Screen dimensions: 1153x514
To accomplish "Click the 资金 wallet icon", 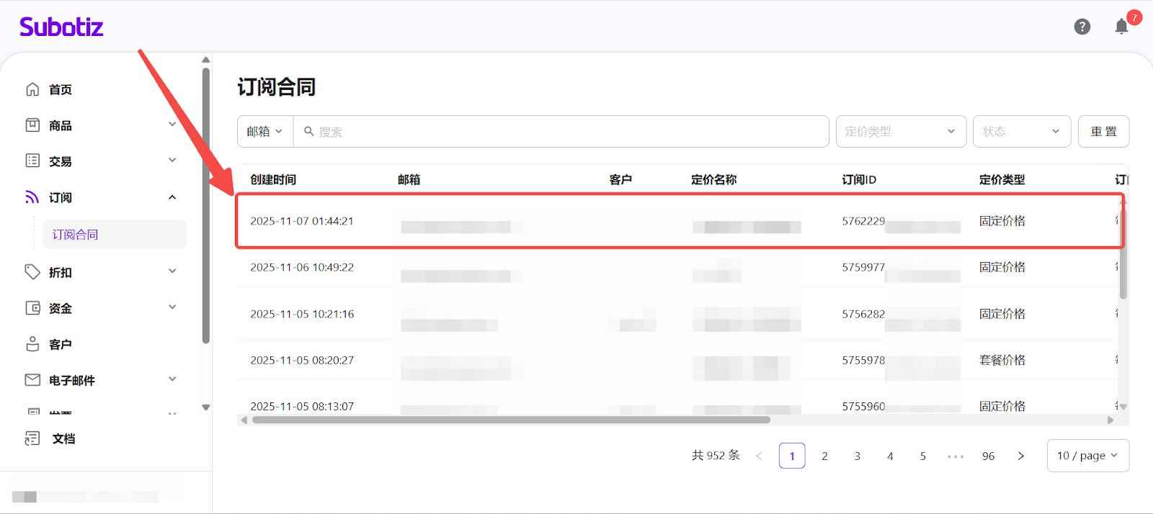I will 32,308.
